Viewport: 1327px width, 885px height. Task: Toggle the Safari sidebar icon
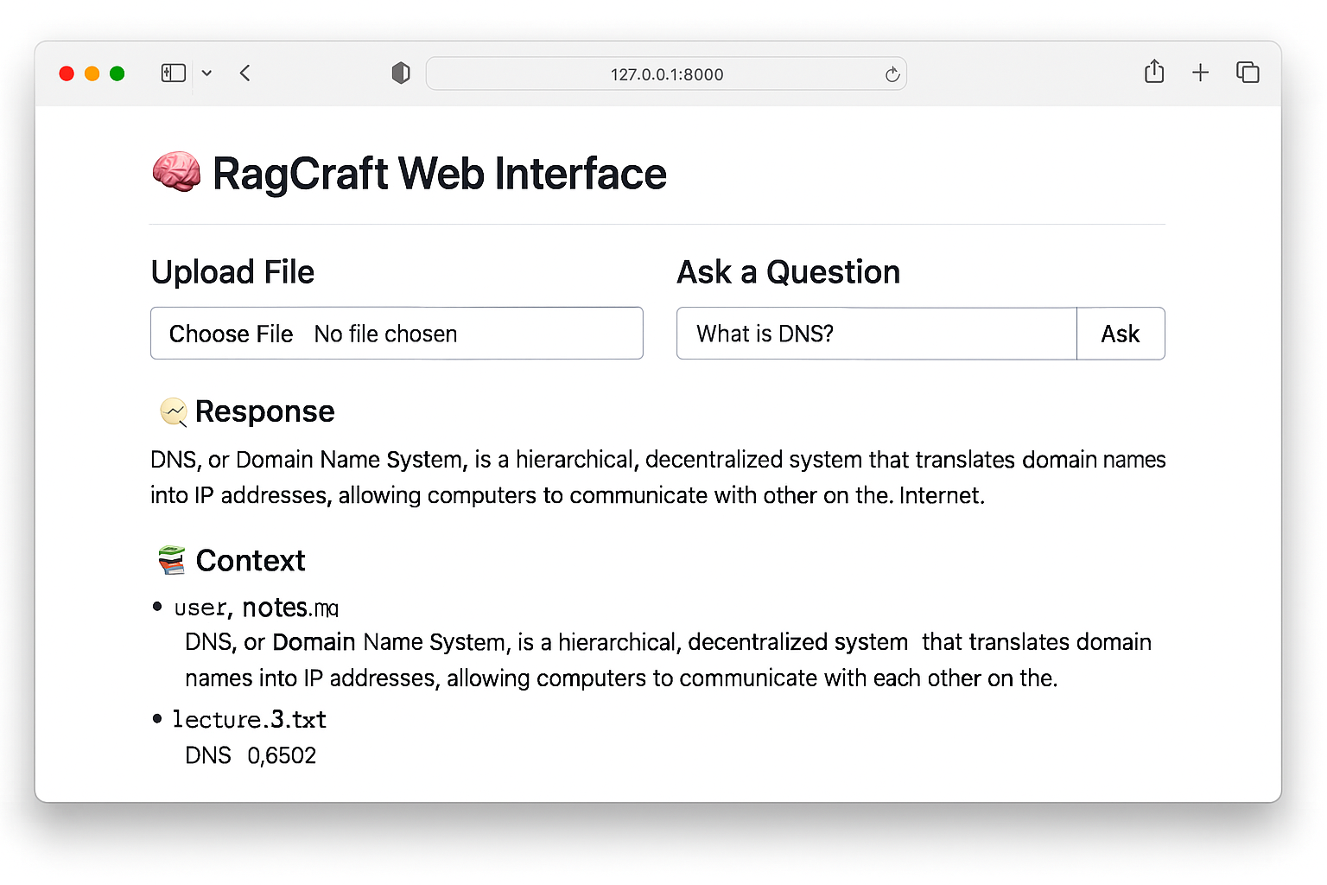pyautogui.click(x=174, y=73)
